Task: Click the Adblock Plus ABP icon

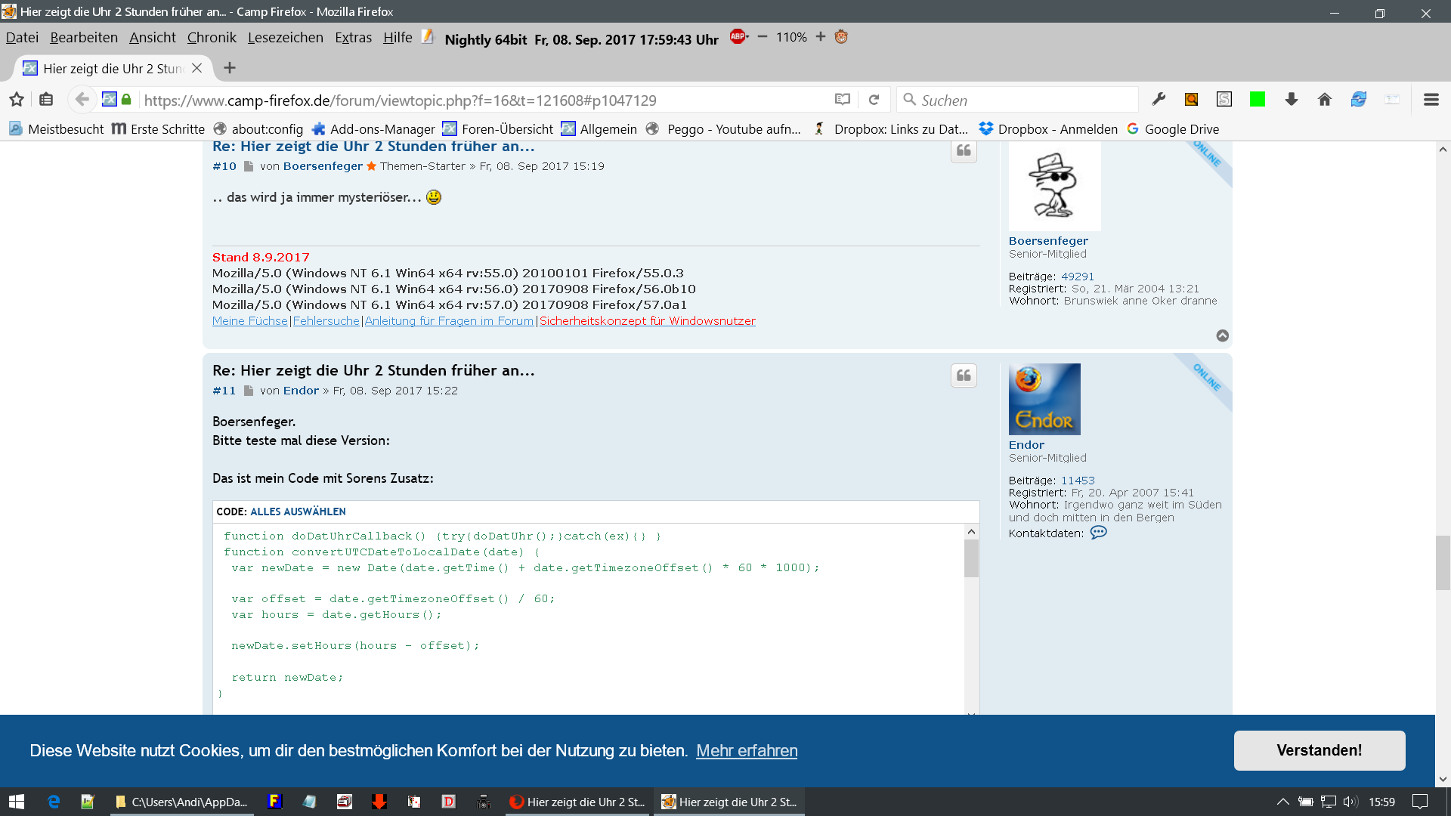Action: click(x=738, y=36)
